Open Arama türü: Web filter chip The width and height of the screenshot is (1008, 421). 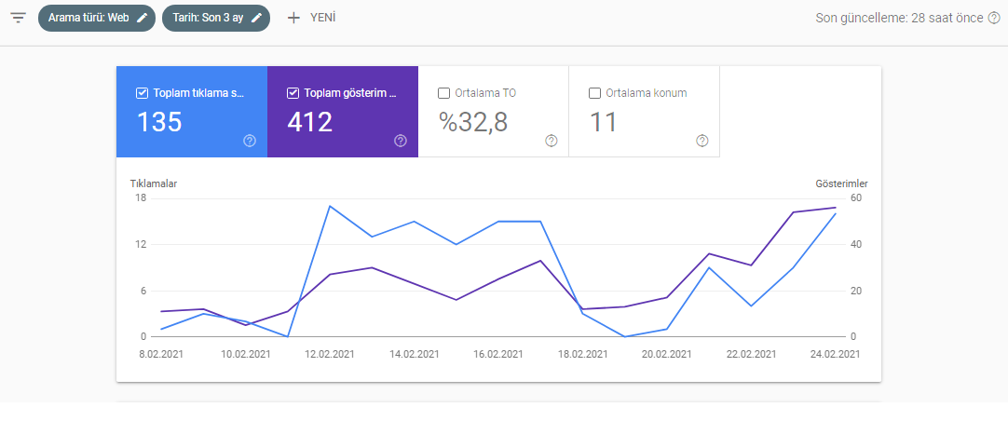pyautogui.click(x=97, y=18)
